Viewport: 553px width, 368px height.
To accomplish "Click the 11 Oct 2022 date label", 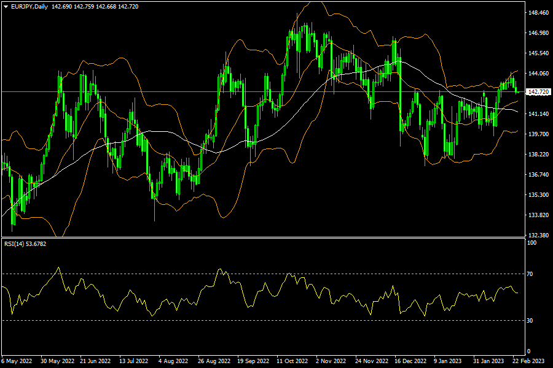I will pos(292,361).
